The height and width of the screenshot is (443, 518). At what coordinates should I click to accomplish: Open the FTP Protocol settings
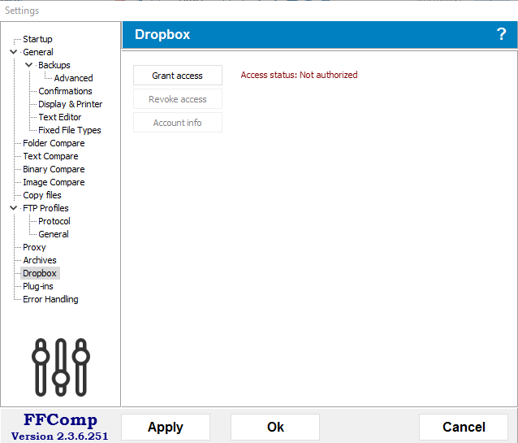point(54,221)
